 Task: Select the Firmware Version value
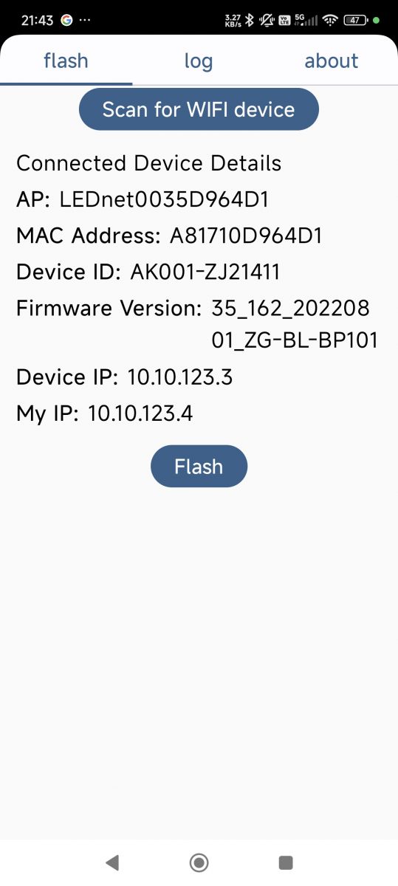[295, 324]
